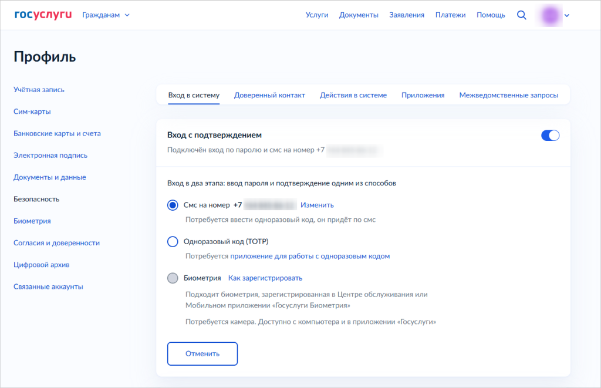This screenshot has width=601, height=388.
Task: Click the Изменить phone number link
Action: point(317,205)
